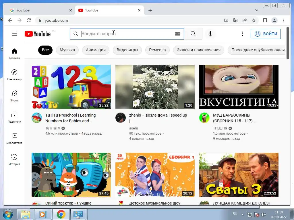Open Навигатор in sidebar

click(x=14, y=75)
